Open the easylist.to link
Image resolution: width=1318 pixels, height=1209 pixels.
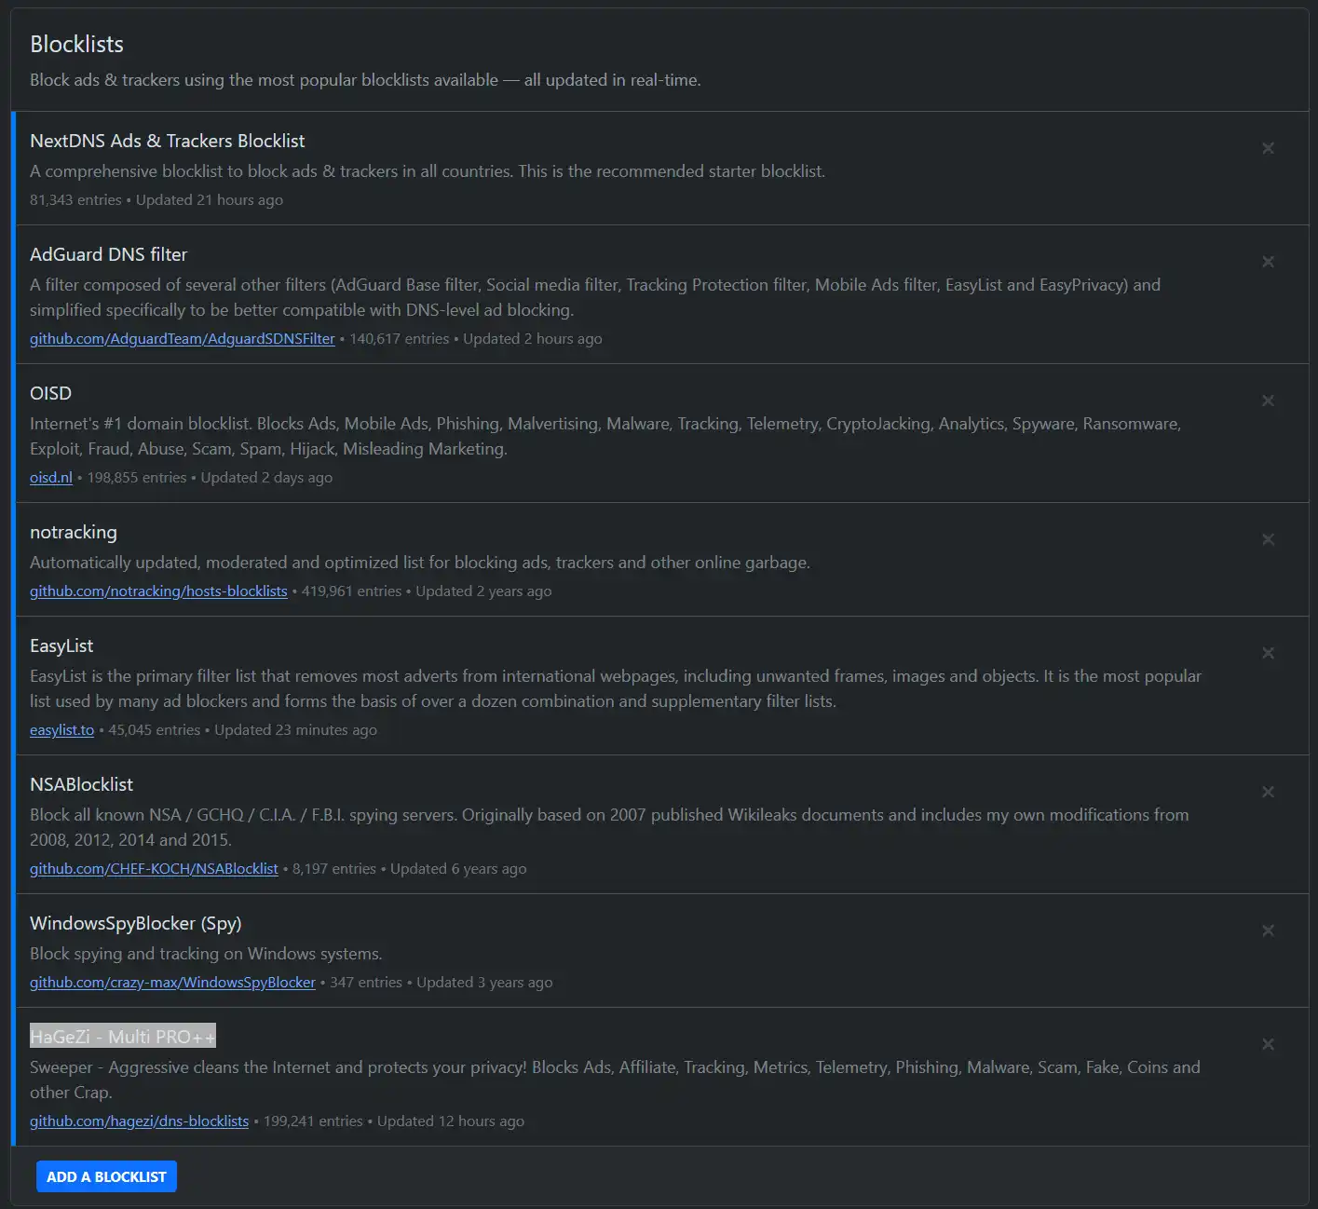point(61,730)
